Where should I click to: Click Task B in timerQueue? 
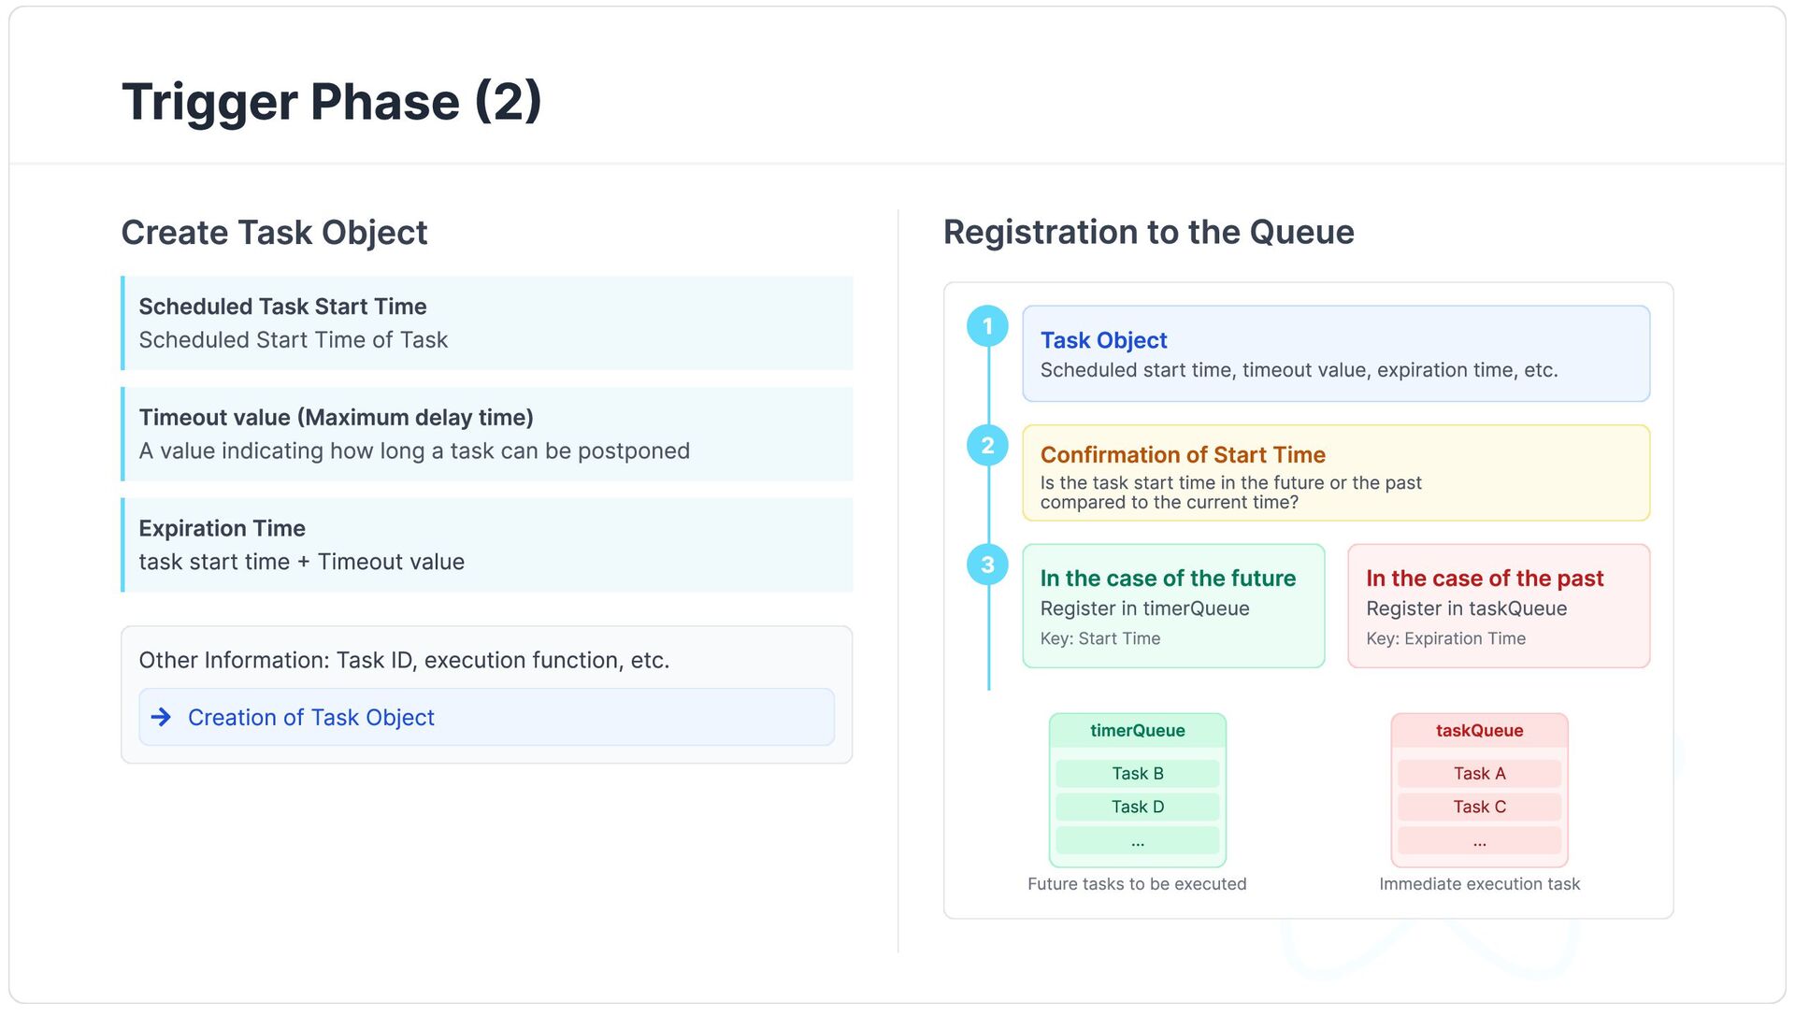pyautogui.click(x=1138, y=773)
